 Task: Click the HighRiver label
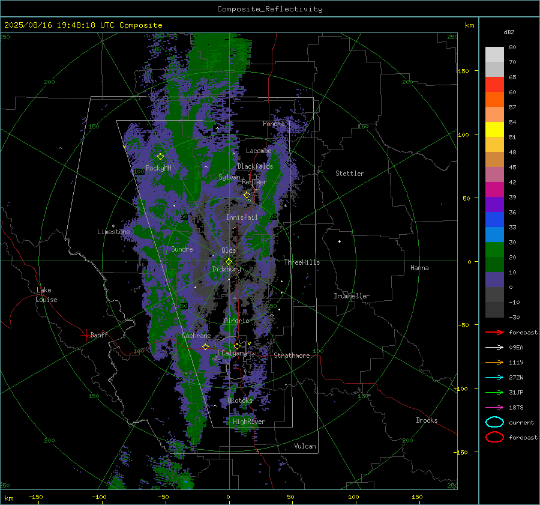pyautogui.click(x=248, y=422)
